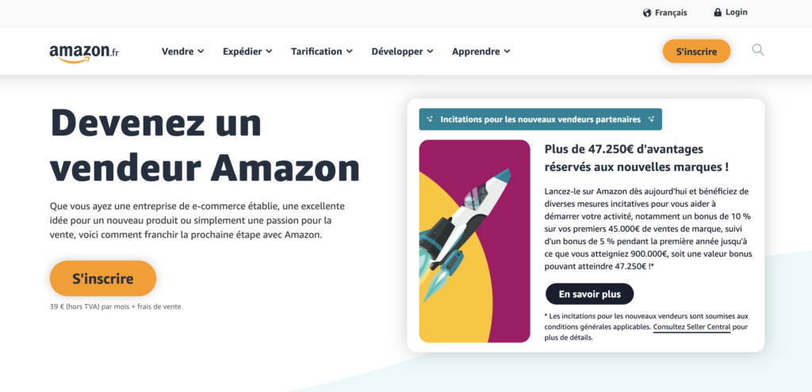Expand the Expédier dropdown chevron
Image resolution: width=812 pixels, height=392 pixels.
tap(269, 51)
